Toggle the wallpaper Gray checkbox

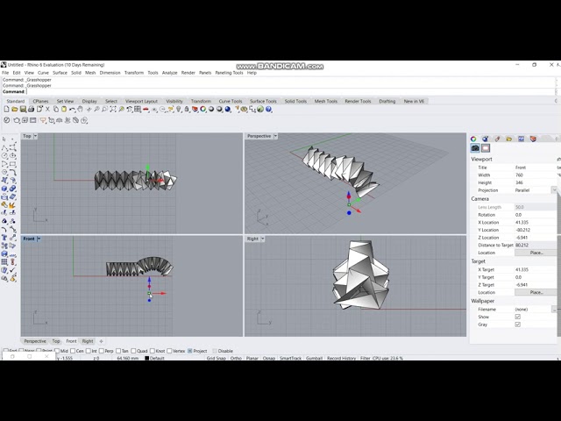tap(517, 325)
